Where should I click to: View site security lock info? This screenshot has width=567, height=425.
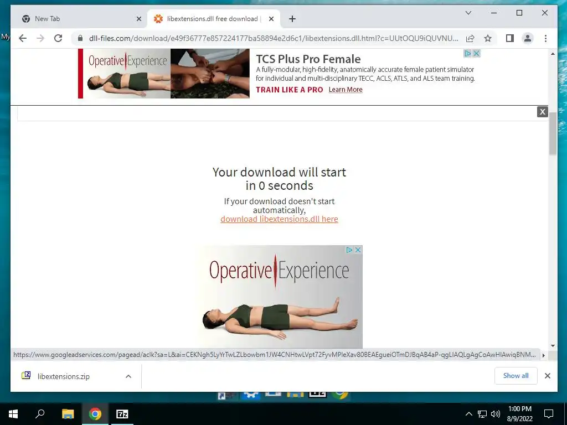80,38
